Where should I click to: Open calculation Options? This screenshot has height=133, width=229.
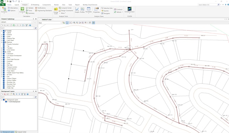(11, 10)
